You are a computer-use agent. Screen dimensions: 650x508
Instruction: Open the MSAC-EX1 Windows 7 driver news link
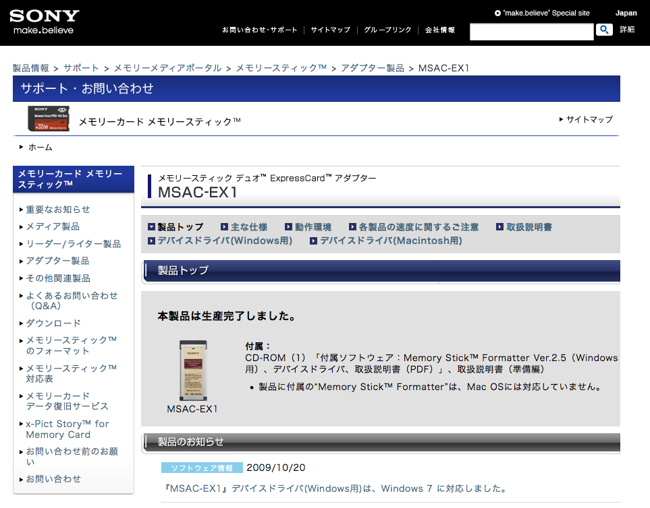tap(335, 488)
